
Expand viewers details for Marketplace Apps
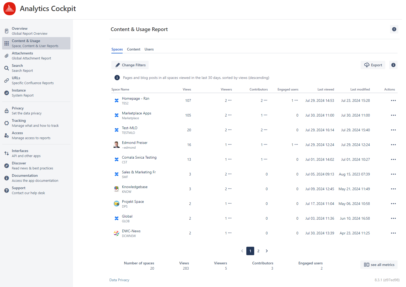pyautogui.click(x=230, y=115)
